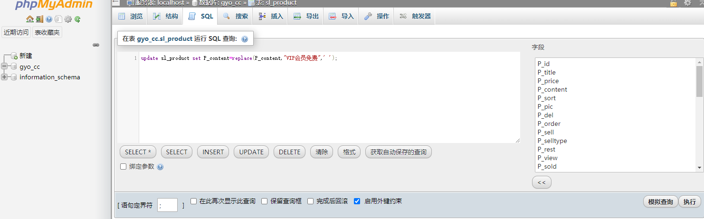
Task: Switch to the 结构 tab
Action: tap(165, 16)
